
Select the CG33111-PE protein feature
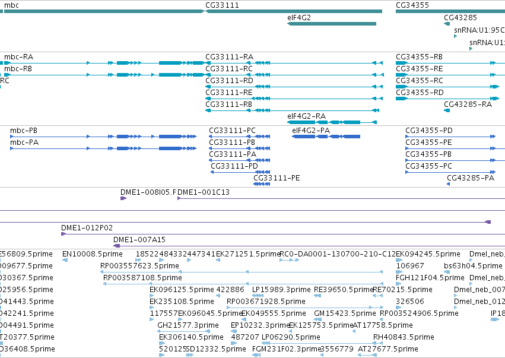tap(262, 184)
